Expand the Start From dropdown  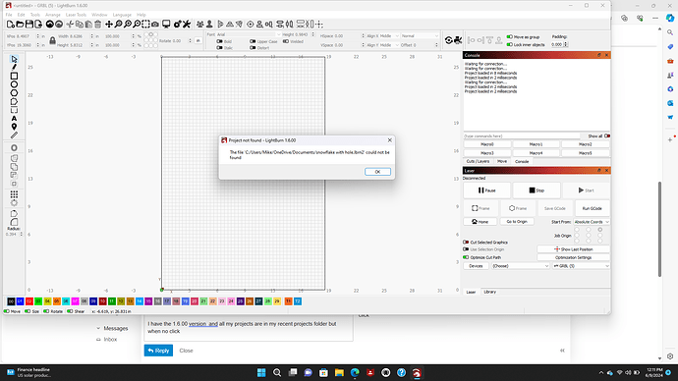[592, 222]
